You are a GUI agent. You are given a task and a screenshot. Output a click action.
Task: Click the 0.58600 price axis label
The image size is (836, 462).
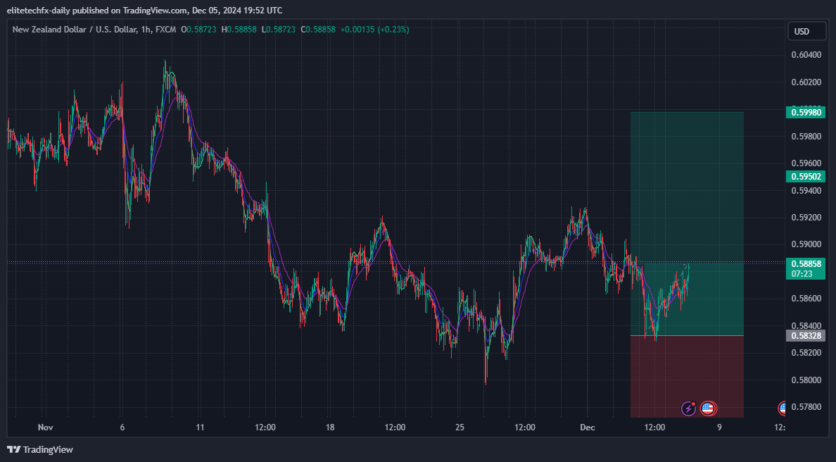pos(806,299)
